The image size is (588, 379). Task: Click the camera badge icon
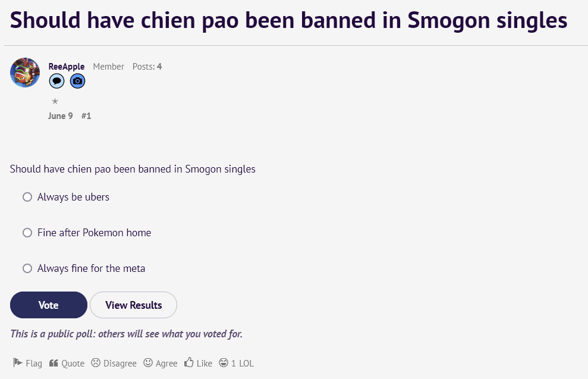tap(77, 81)
